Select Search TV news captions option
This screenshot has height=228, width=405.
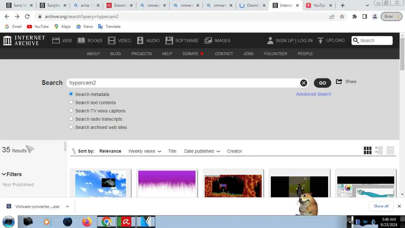pyautogui.click(x=71, y=111)
